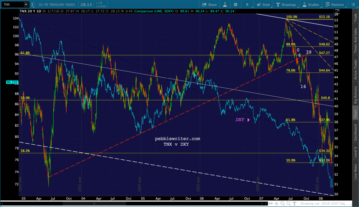The height and width of the screenshot is (207, 359).
Task: Click the $34.32 price label
Action: (x=324, y=151)
